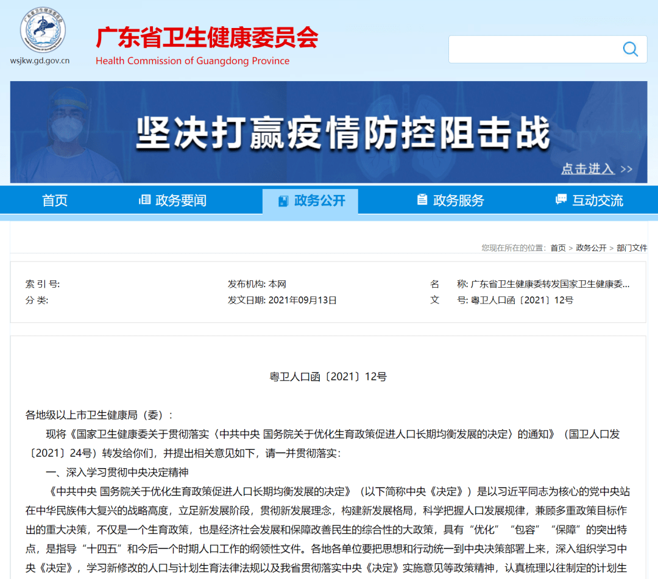
Task: Click the 发布机构: 本网 field
Action: 257,284
